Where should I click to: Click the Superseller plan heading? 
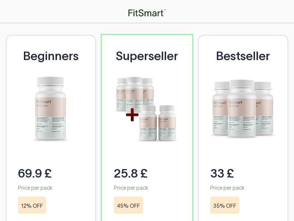click(x=147, y=56)
